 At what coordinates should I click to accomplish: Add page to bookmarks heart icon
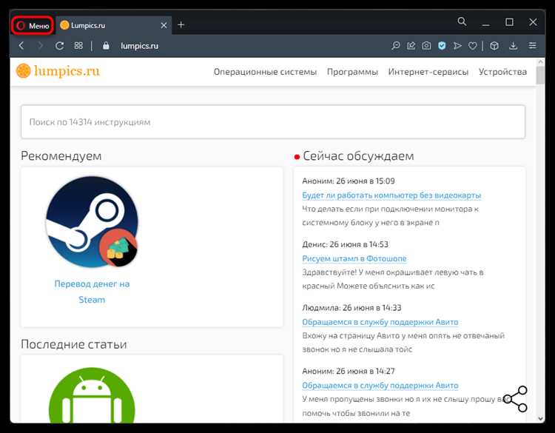(473, 46)
